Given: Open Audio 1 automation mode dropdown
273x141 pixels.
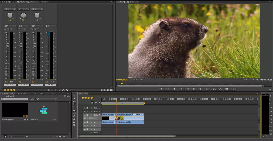Looking at the screenshot, I should 10,26.
